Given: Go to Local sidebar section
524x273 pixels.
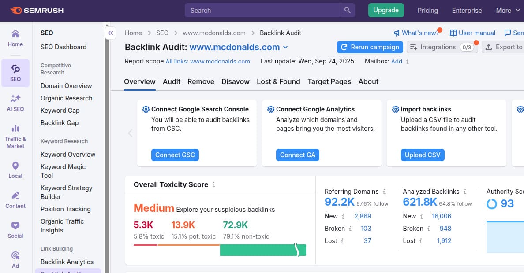Looking at the screenshot, I should coord(15,170).
